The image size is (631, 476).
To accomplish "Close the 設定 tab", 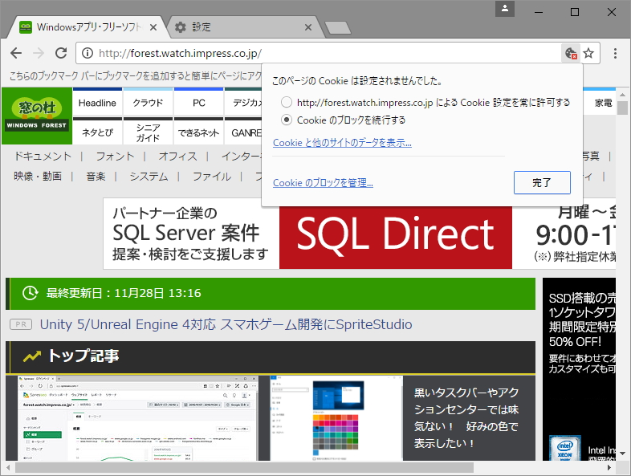I will (307, 27).
